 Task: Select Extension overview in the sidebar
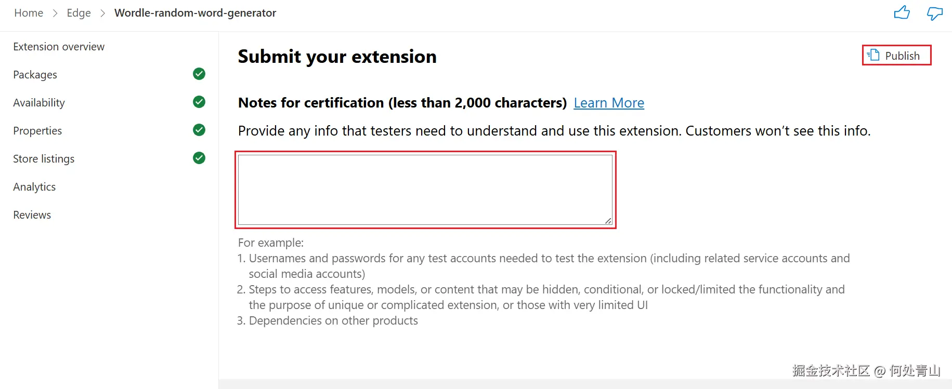[x=58, y=46]
